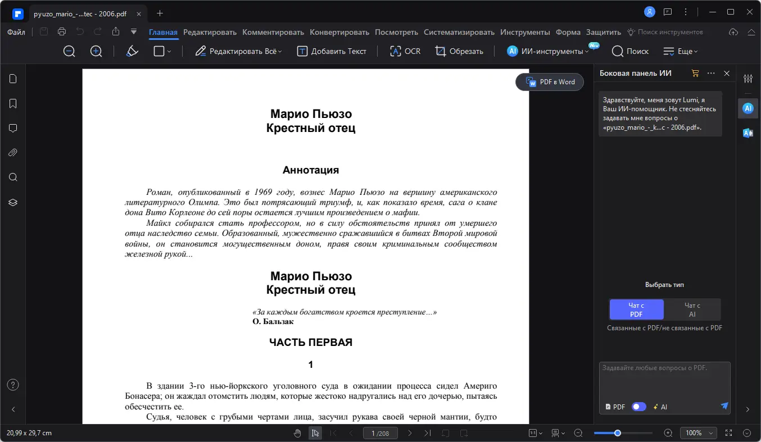Toggle the PDF/AI switch to AI mode
Viewport: 761px width, 442px height.
point(638,406)
